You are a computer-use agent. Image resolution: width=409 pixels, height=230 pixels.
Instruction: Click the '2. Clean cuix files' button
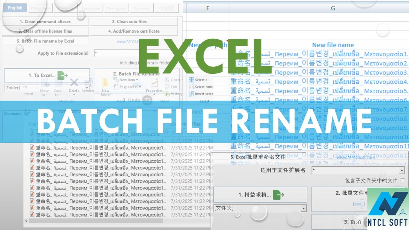(134, 22)
